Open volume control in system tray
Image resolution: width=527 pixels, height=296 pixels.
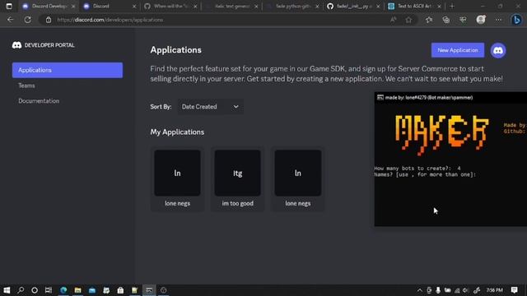465,290
